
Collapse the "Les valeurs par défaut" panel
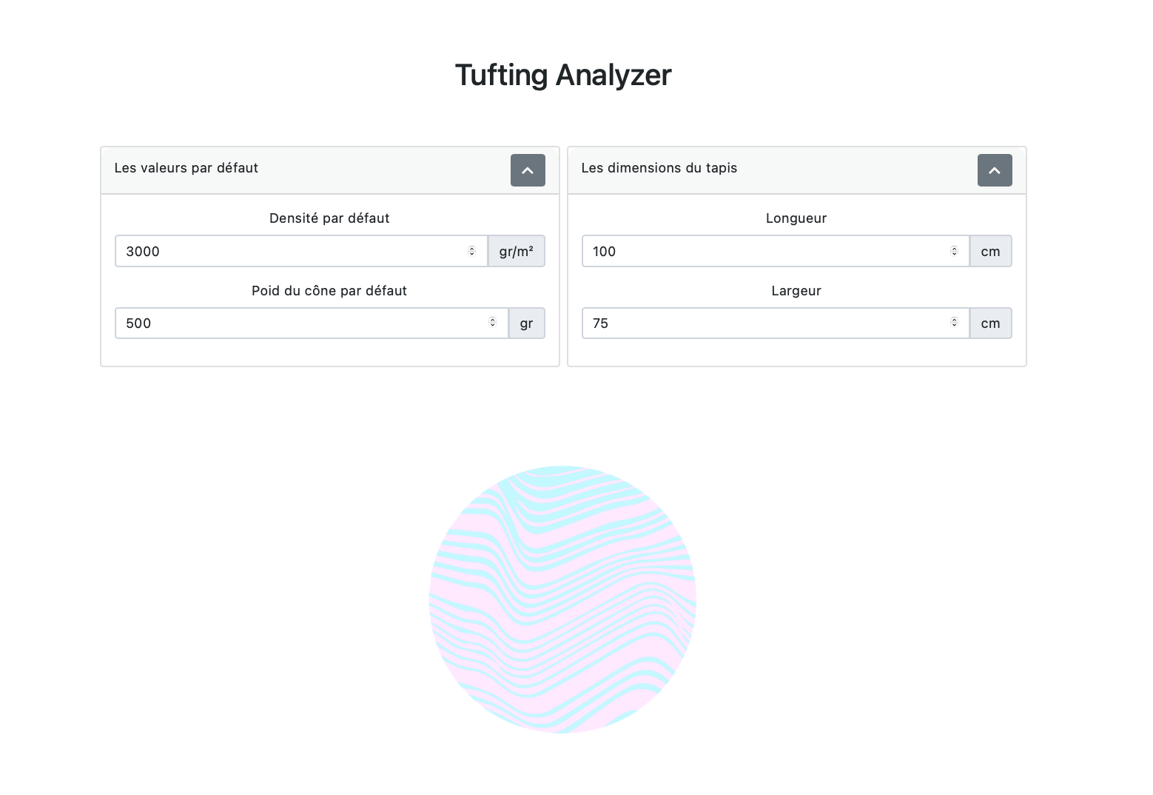point(528,170)
